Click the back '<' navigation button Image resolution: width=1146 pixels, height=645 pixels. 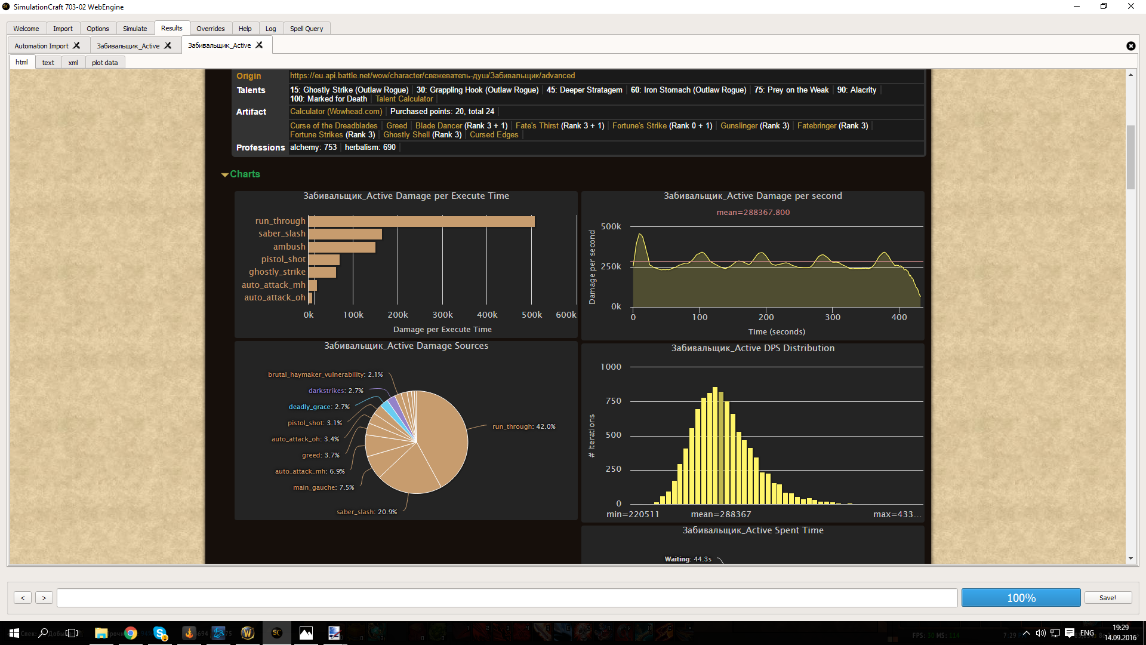(23, 598)
